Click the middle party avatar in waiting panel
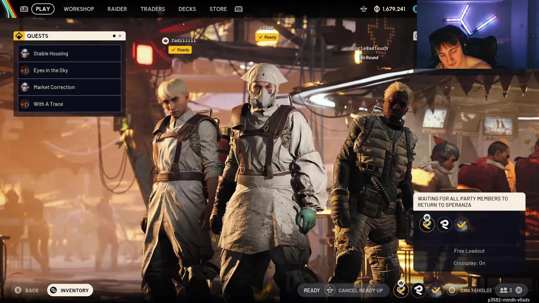The height and width of the screenshot is (303, 539). click(x=444, y=224)
